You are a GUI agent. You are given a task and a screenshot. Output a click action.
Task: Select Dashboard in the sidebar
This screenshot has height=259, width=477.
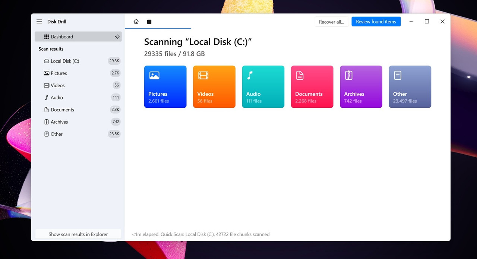click(78, 37)
